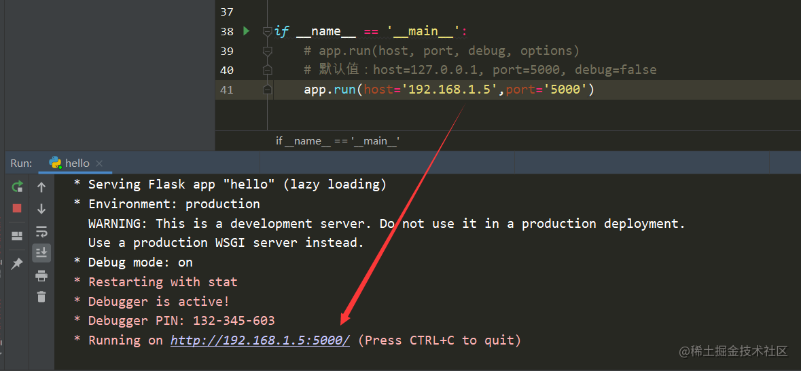Viewport: 801px width, 371px height.
Task: Click the Use a production WSGI server line
Action: pyautogui.click(x=226, y=243)
